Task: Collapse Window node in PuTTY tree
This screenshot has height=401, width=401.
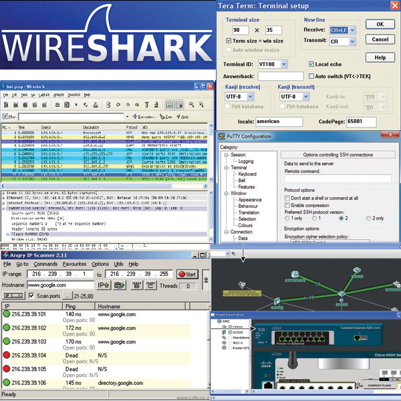Action: click(x=227, y=194)
